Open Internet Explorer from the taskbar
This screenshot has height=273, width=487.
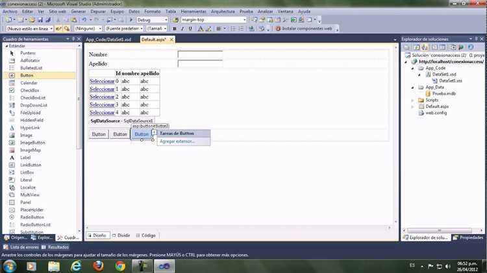pos(76,266)
